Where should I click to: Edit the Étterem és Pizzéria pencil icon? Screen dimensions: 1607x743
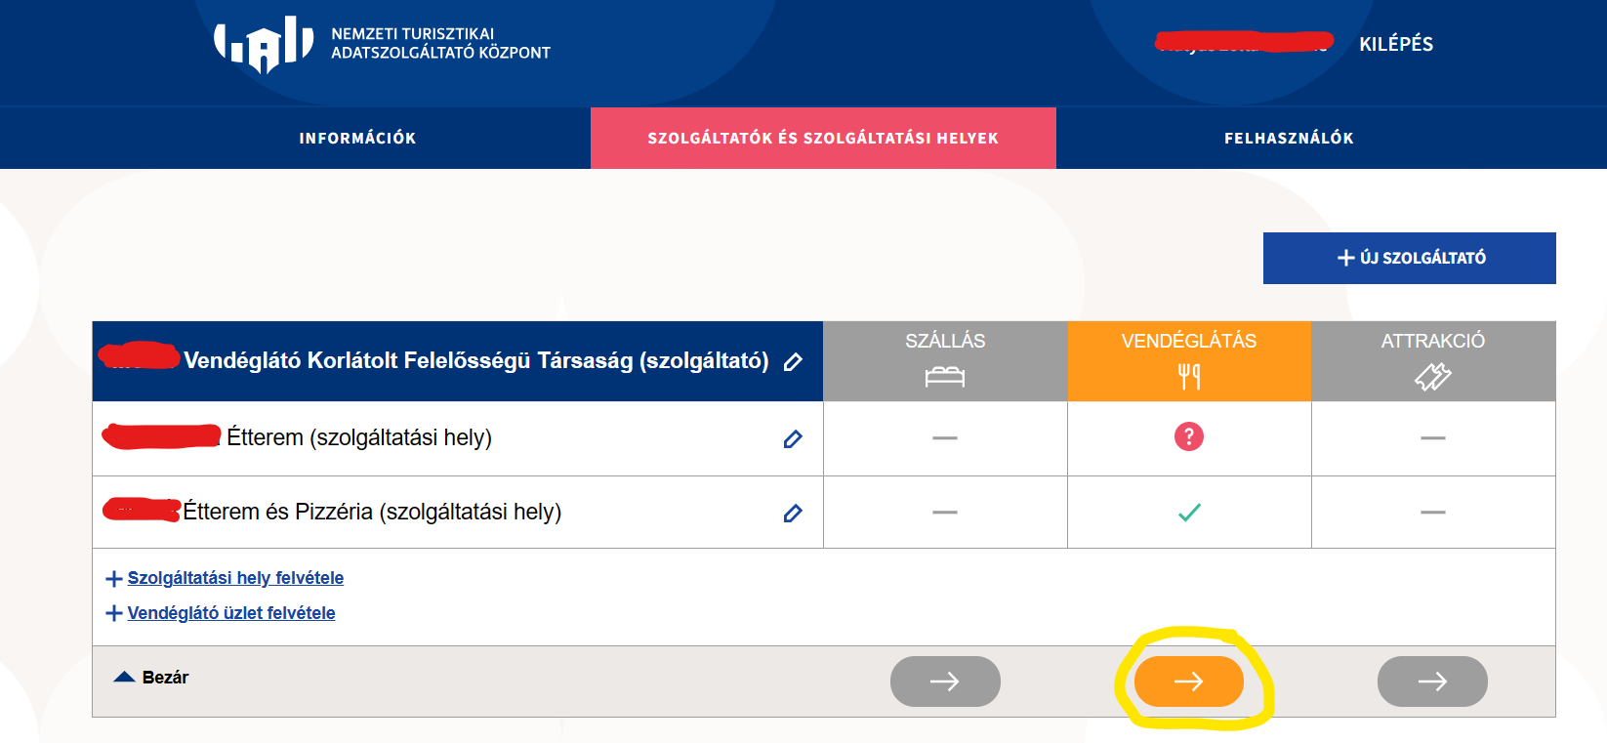tap(793, 513)
